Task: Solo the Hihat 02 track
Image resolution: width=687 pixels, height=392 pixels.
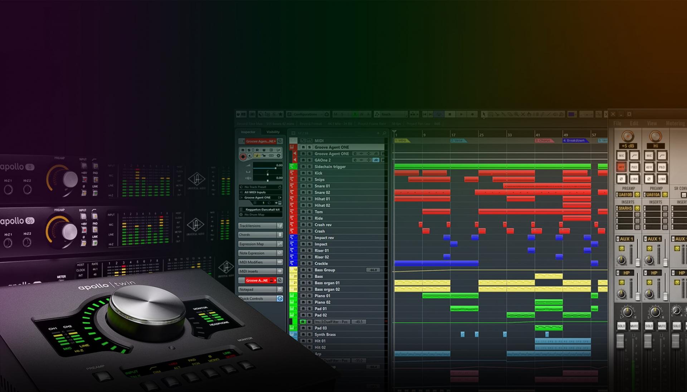Action: (310, 205)
